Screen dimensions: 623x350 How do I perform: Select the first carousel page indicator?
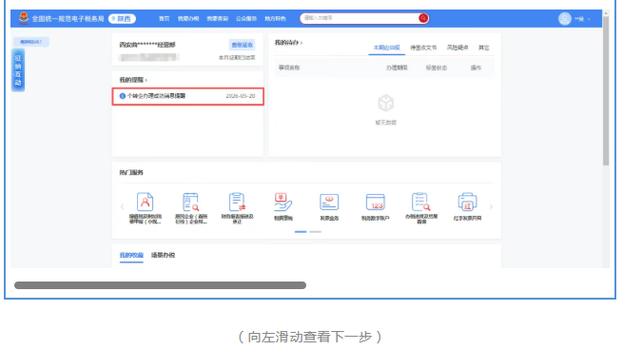[301, 232]
